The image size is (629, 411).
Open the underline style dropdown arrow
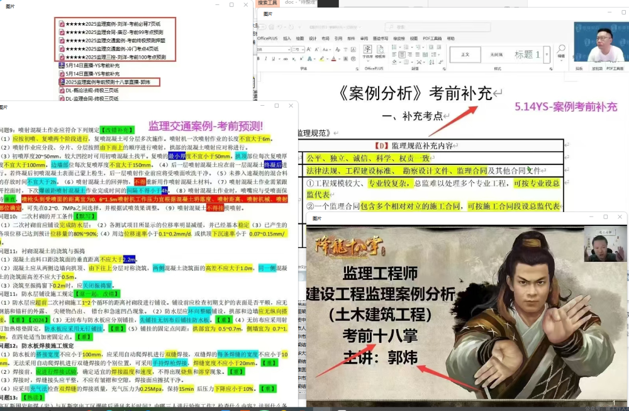tap(280, 59)
